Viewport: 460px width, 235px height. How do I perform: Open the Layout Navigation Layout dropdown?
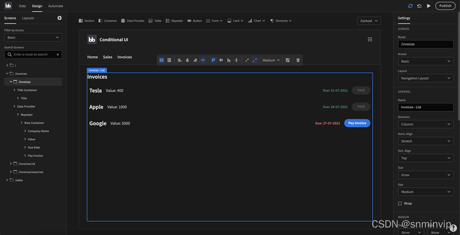pos(425,78)
